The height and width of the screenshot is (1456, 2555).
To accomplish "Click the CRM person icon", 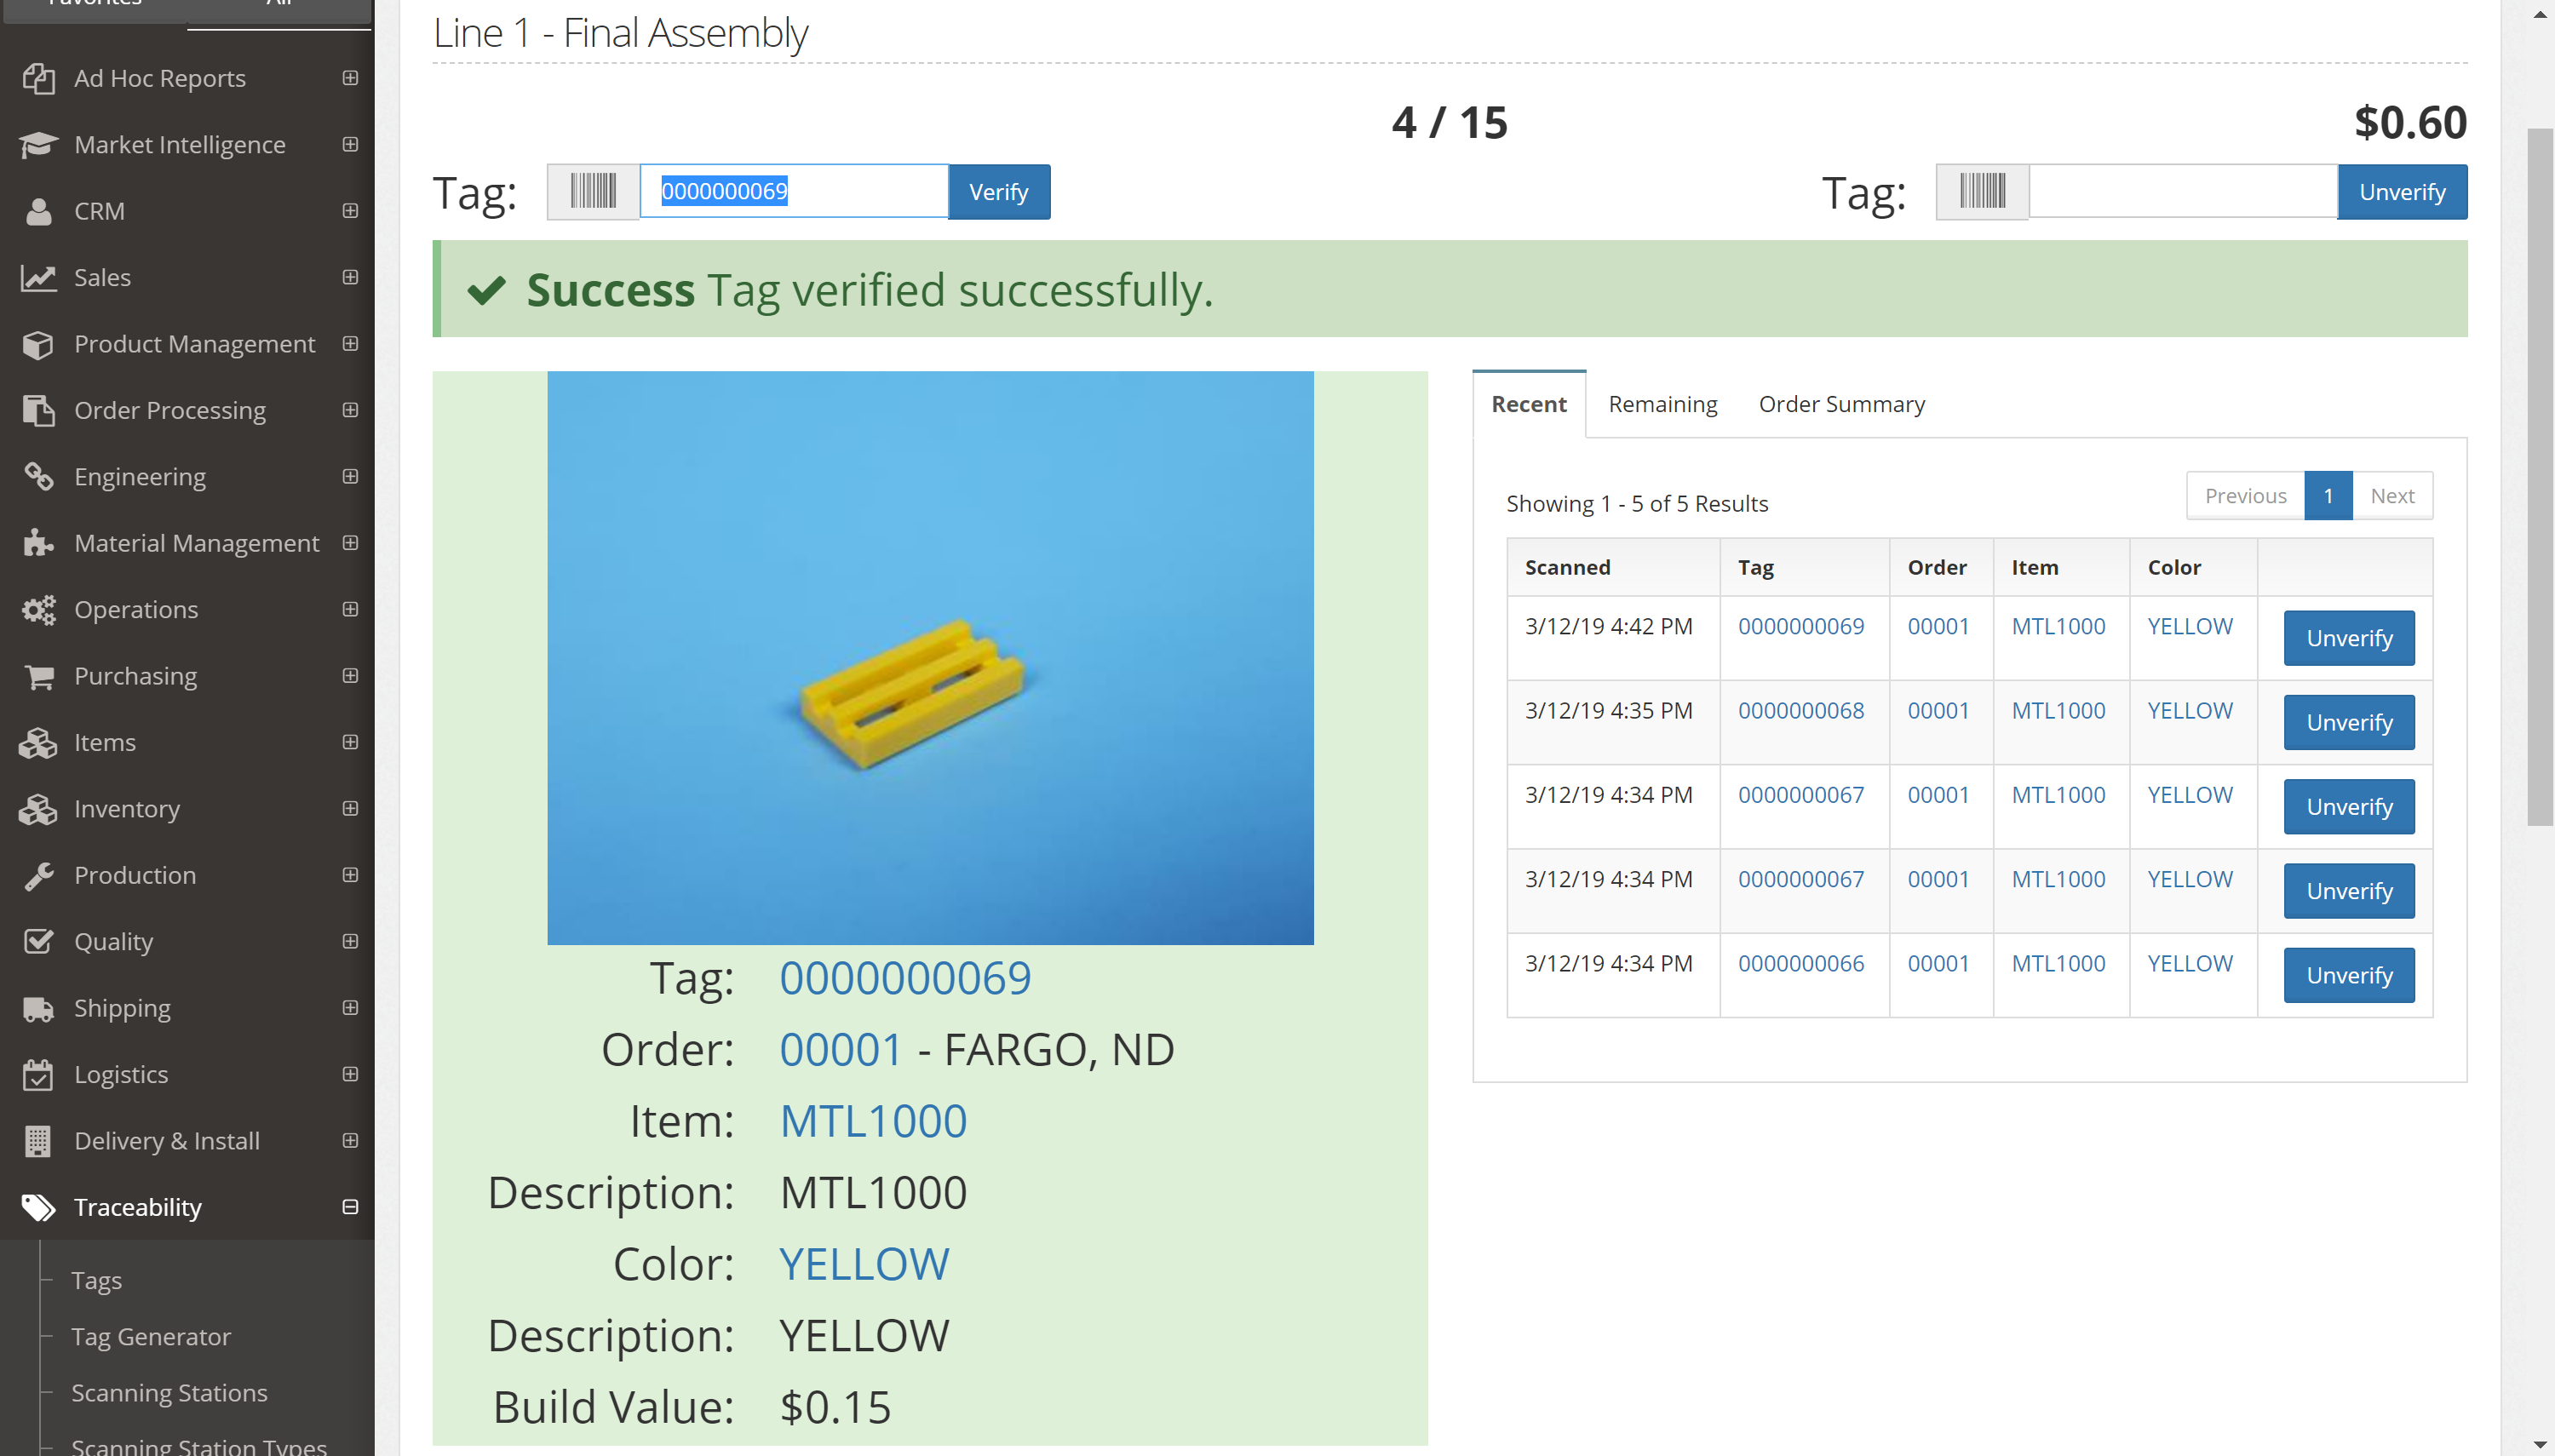I will (x=38, y=211).
